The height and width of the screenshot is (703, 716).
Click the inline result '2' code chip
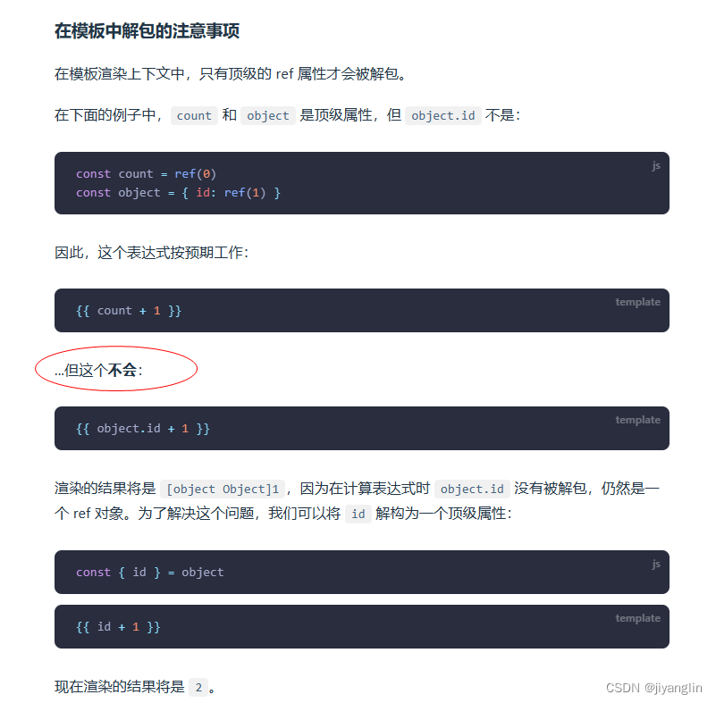tap(198, 687)
